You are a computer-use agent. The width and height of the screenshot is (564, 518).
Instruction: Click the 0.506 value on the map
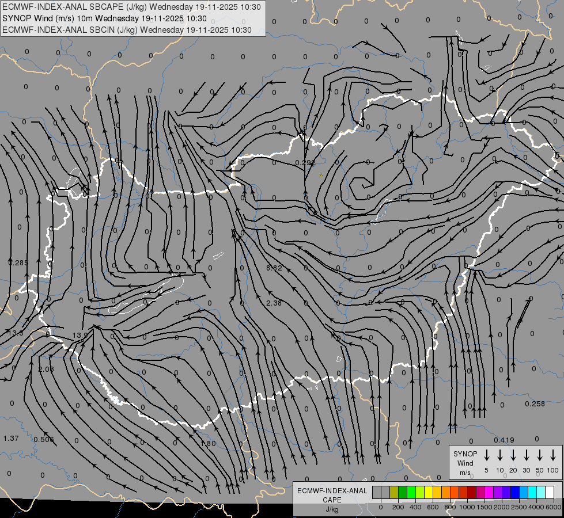44,440
